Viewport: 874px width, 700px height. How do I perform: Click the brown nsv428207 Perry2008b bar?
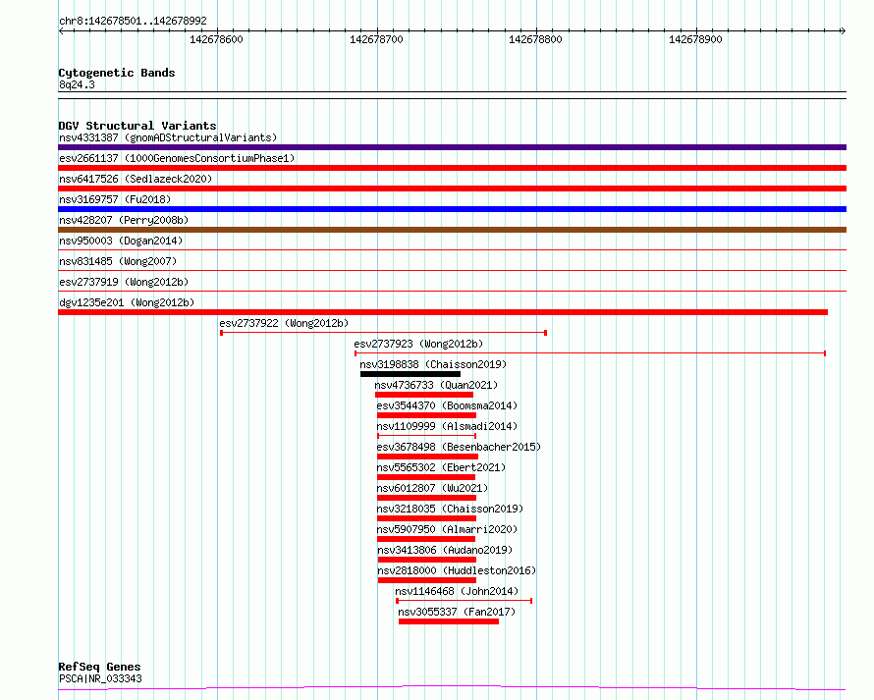[452, 230]
